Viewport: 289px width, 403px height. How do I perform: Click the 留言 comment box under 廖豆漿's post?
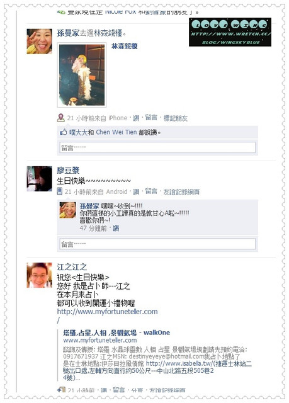click(x=157, y=244)
